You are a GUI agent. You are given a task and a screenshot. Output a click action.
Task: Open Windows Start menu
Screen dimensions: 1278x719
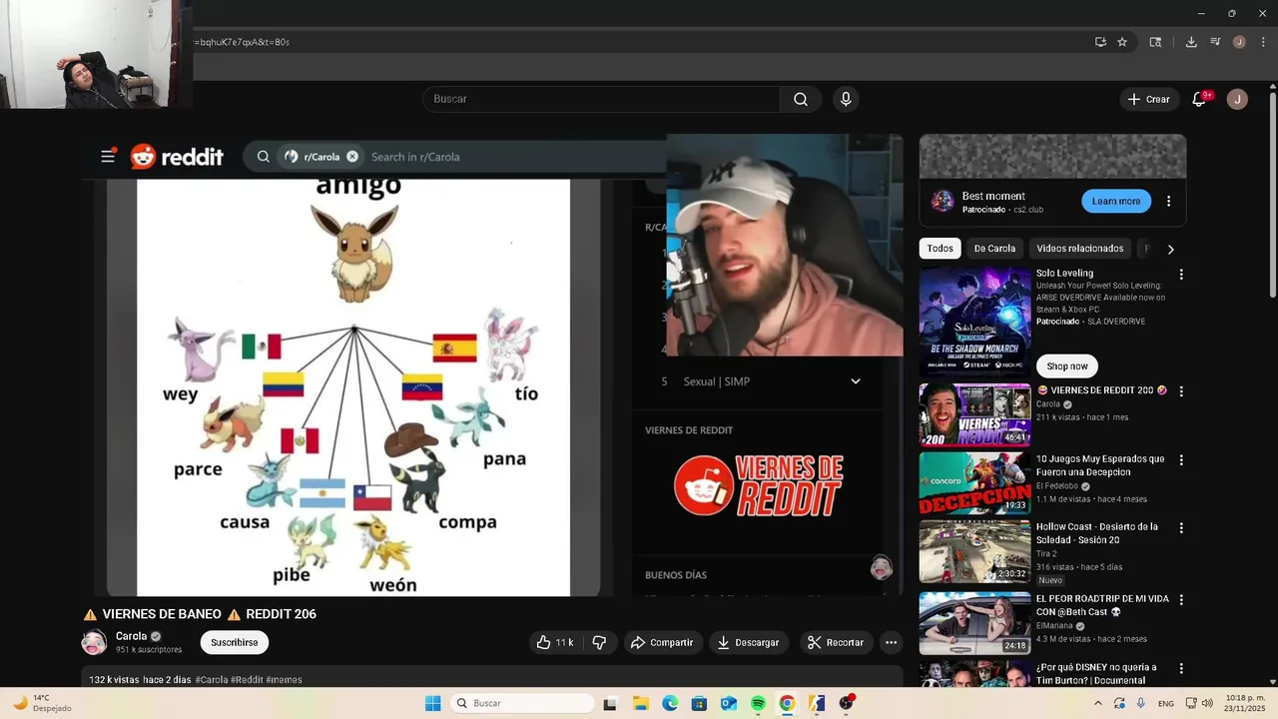432,703
